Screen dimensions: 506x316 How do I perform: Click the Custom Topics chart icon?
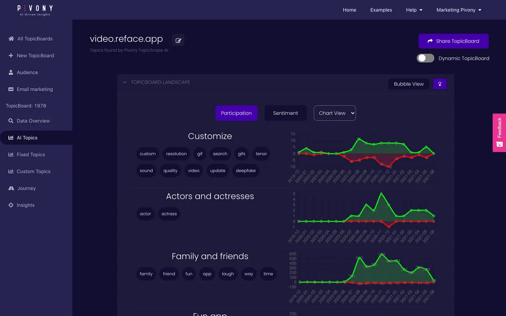(x=11, y=171)
